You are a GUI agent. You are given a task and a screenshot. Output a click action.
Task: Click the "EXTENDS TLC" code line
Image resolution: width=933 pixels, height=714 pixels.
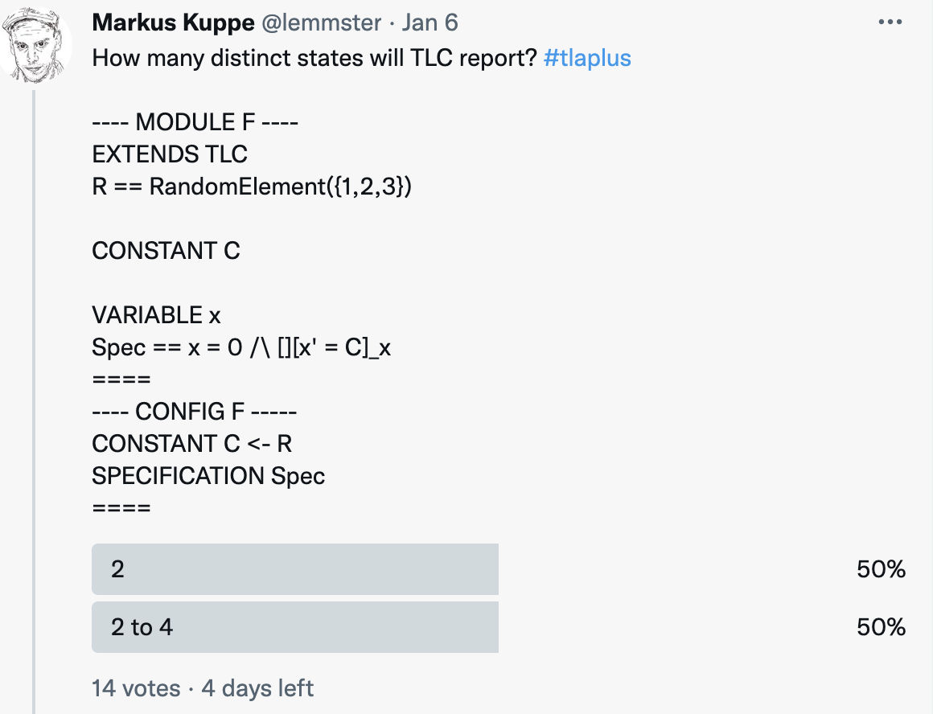coord(170,154)
